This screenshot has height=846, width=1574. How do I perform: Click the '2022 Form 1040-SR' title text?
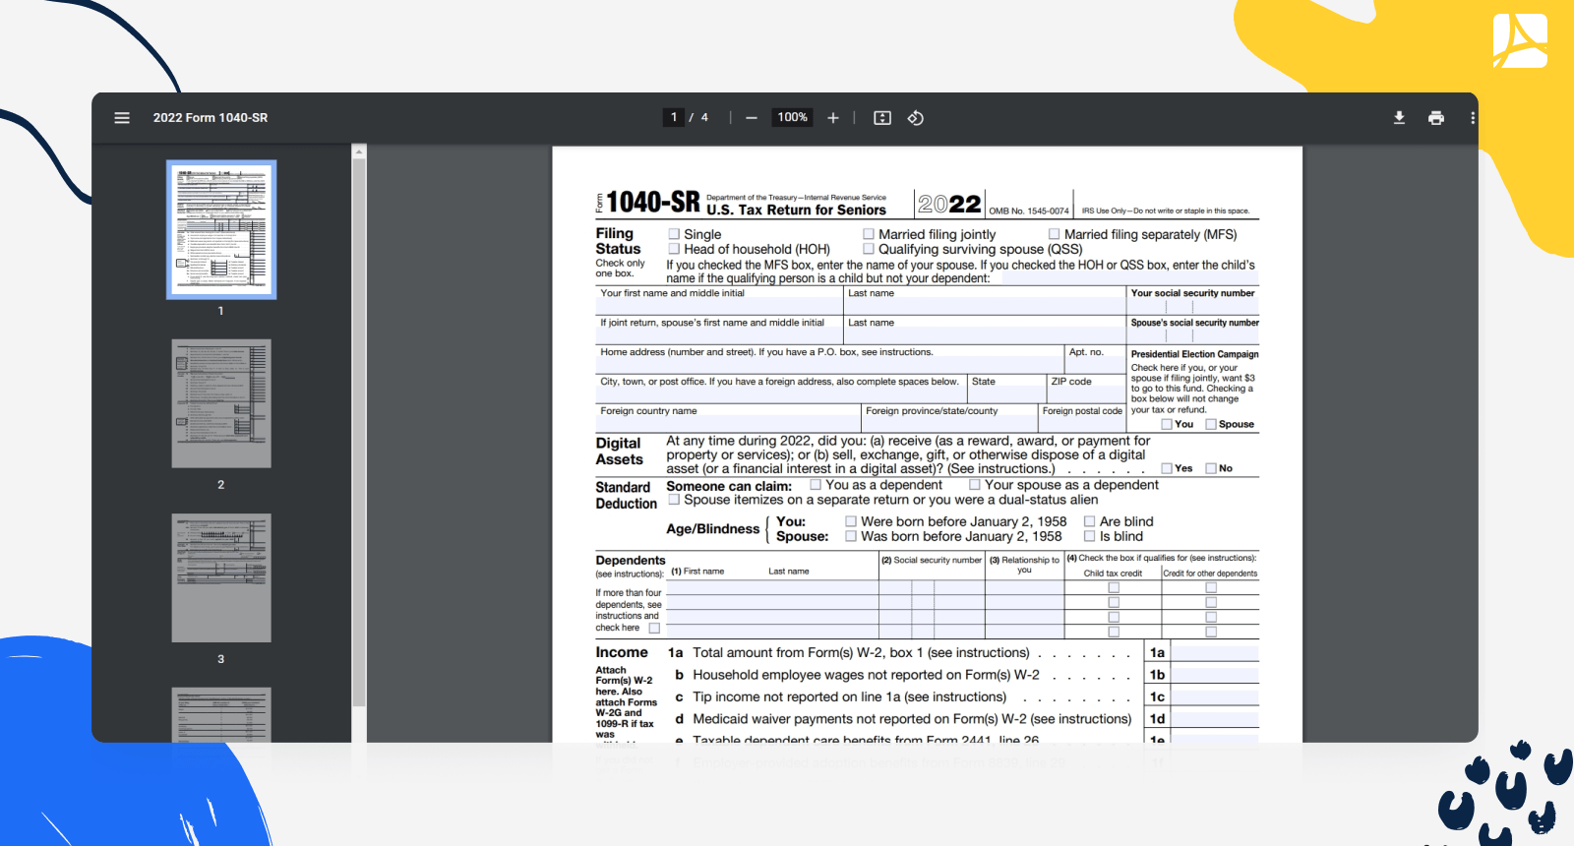pyautogui.click(x=211, y=118)
